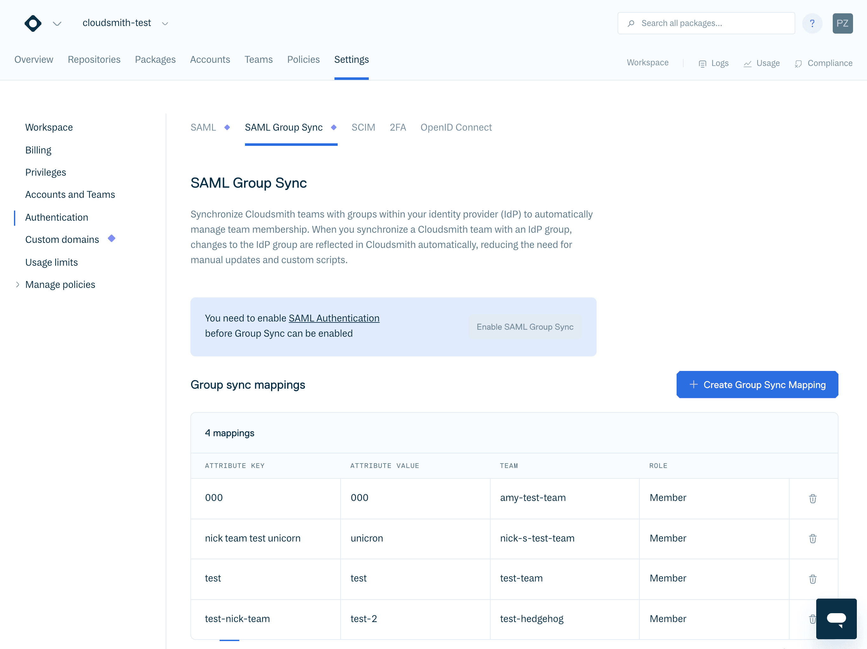Click Create Group Sync Mapping

[757, 385]
